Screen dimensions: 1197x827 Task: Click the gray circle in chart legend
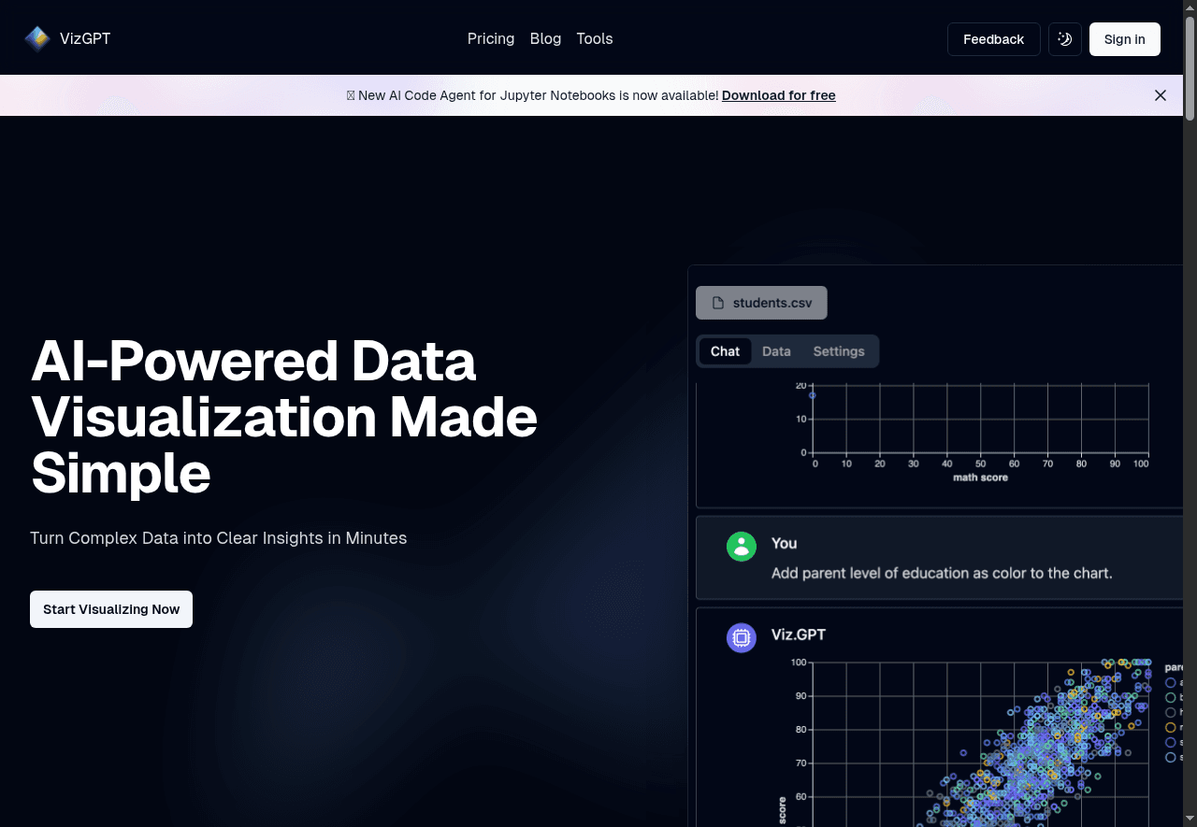pos(1170,712)
